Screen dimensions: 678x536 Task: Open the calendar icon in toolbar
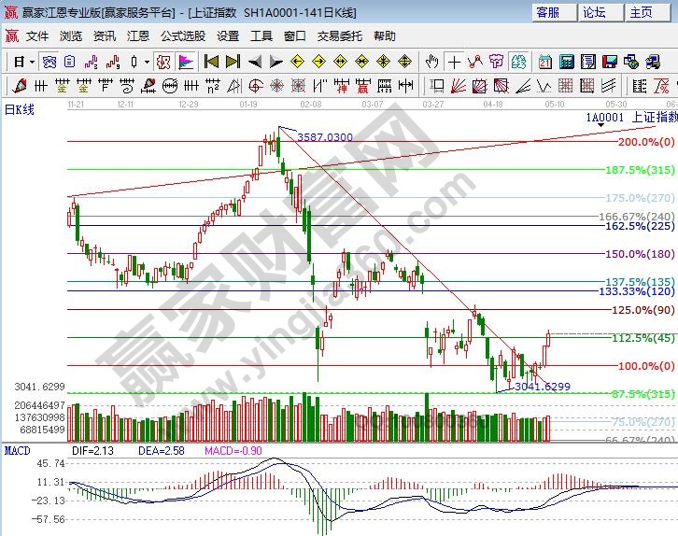(545, 62)
